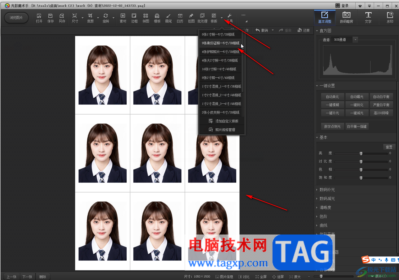
Task: Apply 自动白平衡 auto white balance
Action: (x=381, y=97)
